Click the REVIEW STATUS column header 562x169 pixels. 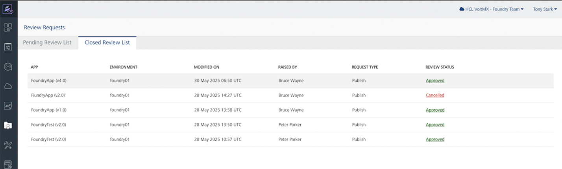click(x=440, y=67)
